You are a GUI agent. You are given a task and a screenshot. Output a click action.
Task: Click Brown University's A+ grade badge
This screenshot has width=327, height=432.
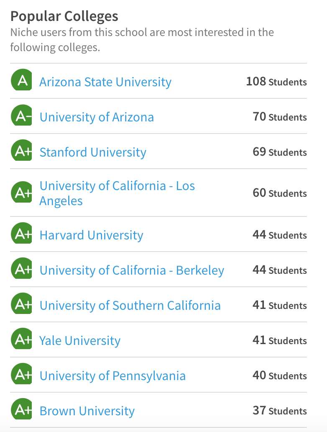(21, 410)
